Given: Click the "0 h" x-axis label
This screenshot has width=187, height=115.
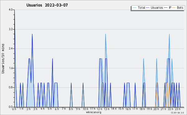Looking at the screenshot, I should (14, 109).
